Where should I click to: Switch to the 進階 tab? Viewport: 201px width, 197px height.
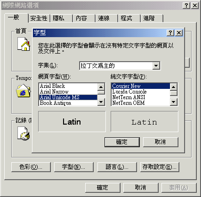point(152,18)
